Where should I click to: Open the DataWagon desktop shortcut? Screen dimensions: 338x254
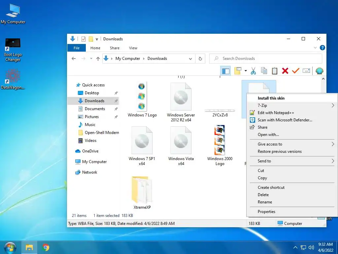(x=13, y=79)
